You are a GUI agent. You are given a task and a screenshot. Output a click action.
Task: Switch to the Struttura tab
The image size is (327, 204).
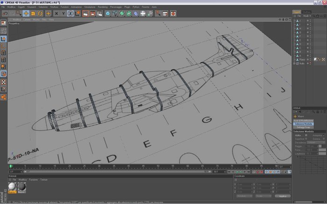306,12
